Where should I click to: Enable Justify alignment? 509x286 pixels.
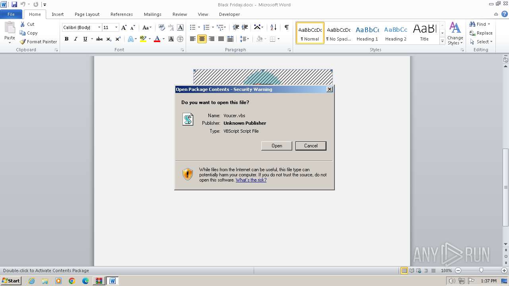[221, 39]
